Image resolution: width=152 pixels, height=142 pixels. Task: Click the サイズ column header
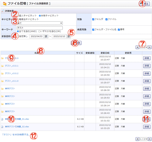point(80,53)
